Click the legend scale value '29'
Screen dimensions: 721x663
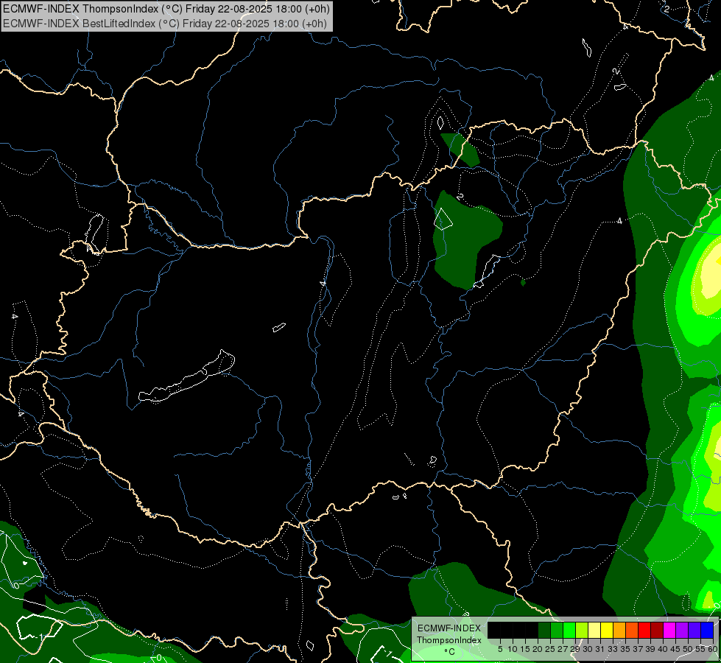coord(575,649)
